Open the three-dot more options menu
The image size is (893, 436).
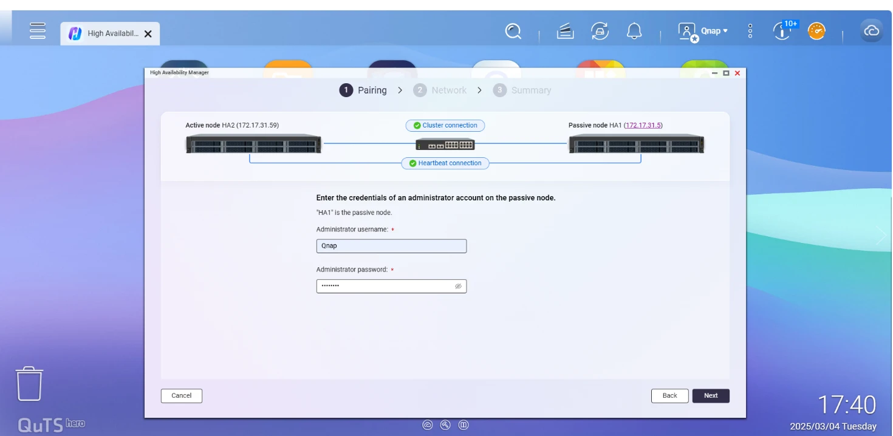[x=750, y=31]
